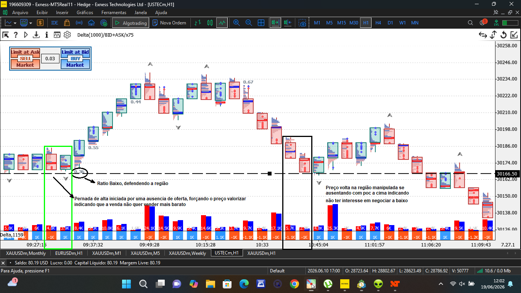Toggle the Algotrading button
Image resolution: width=521 pixels, height=293 pixels.
[x=131, y=23]
